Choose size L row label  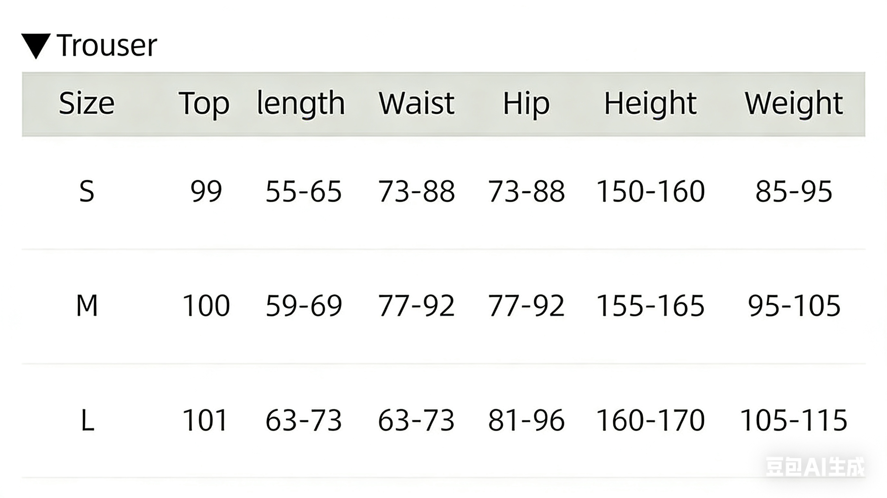[87, 420]
